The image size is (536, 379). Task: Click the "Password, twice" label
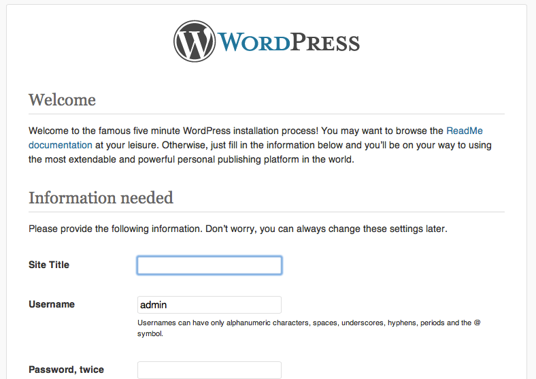tap(66, 369)
